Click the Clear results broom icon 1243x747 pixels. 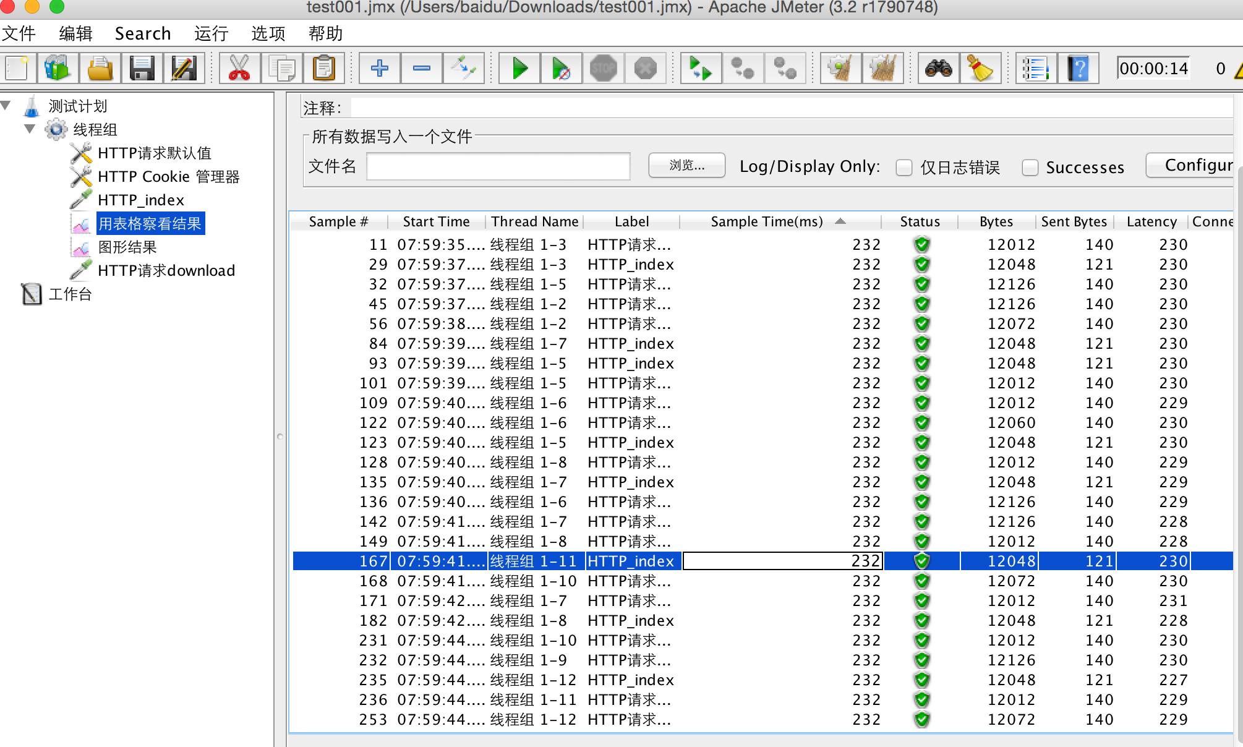[840, 68]
